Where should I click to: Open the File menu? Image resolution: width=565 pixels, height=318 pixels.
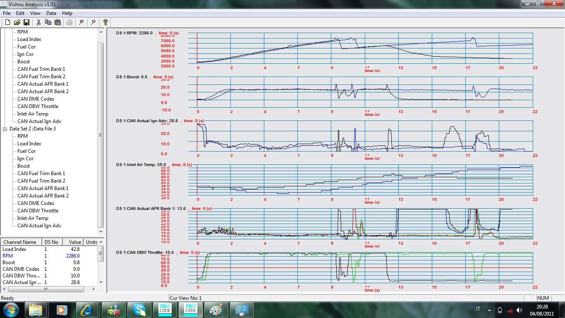(x=7, y=13)
